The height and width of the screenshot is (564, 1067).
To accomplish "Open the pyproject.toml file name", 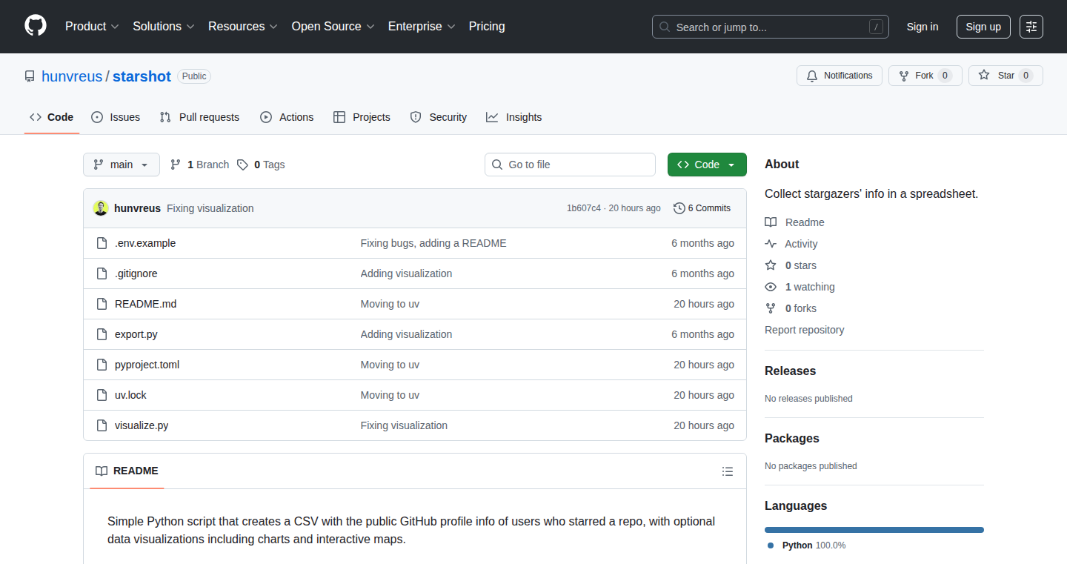I will [x=147, y=365].
